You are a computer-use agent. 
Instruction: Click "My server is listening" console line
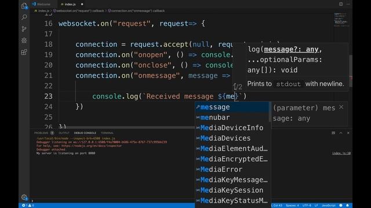pos(66,153)
